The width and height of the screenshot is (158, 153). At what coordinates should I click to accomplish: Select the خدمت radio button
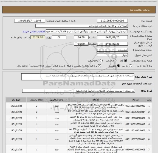(115, 61)
